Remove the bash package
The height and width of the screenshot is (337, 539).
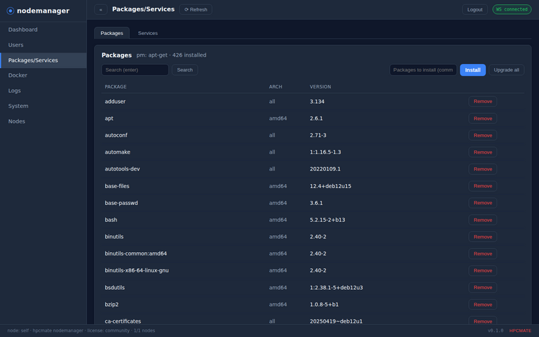coord(482,220)
